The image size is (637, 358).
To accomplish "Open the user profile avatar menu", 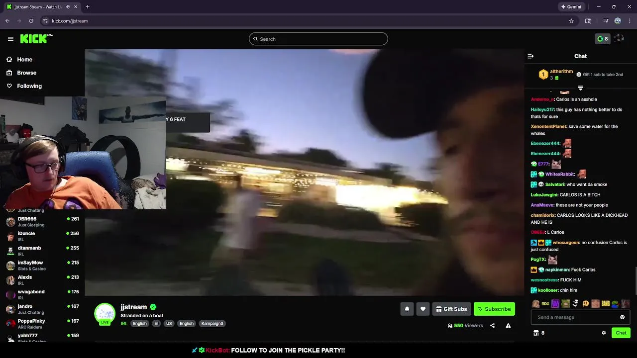I will (619, 39).
